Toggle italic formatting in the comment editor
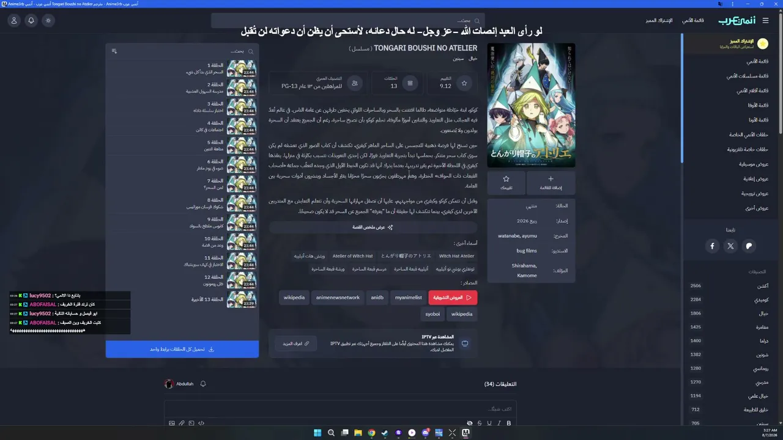 pyautogui.click(x=499, y=423)
